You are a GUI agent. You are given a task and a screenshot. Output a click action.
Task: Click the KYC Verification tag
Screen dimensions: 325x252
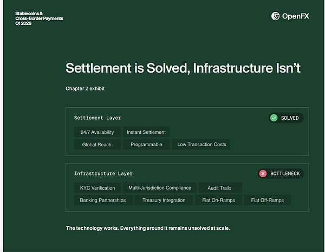97,188
